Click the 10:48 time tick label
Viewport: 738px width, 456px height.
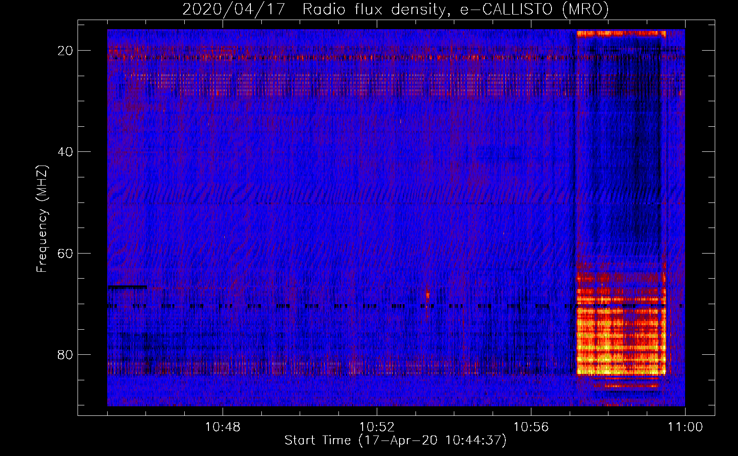click(223, 427)
